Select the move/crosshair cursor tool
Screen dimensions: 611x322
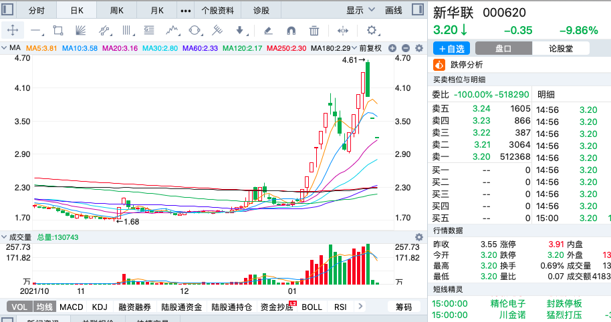13,30
